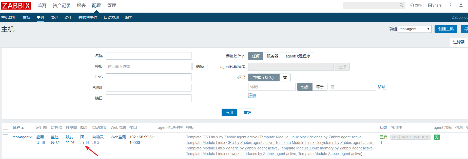This screenshot has height=159, width=468.
Task: Open 触发器 26 link
Action: tap(70, 140)
